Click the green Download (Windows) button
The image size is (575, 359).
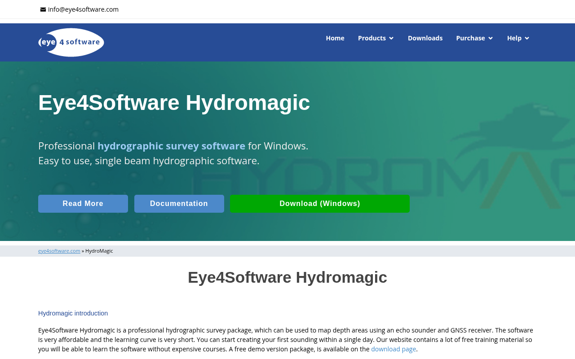pos(320,204)
